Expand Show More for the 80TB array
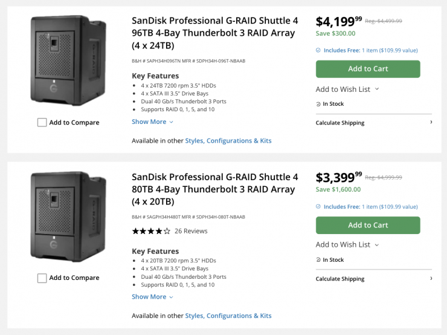Screen dimensions: 447x335 [152, 297]
